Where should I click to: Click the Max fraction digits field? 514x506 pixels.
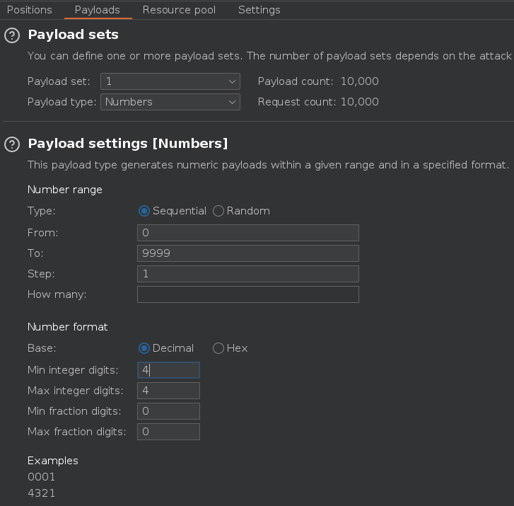coord(168,432)
